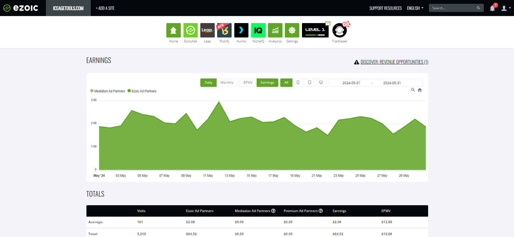Filter chart by tablet device
This screenshot has width=514, height=237.
click(x=310, y=83)
